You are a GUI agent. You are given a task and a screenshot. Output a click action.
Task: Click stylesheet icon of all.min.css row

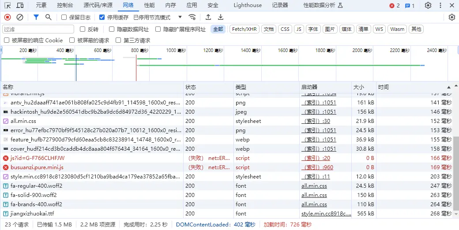pyautogui.click(x=6, y=121)
